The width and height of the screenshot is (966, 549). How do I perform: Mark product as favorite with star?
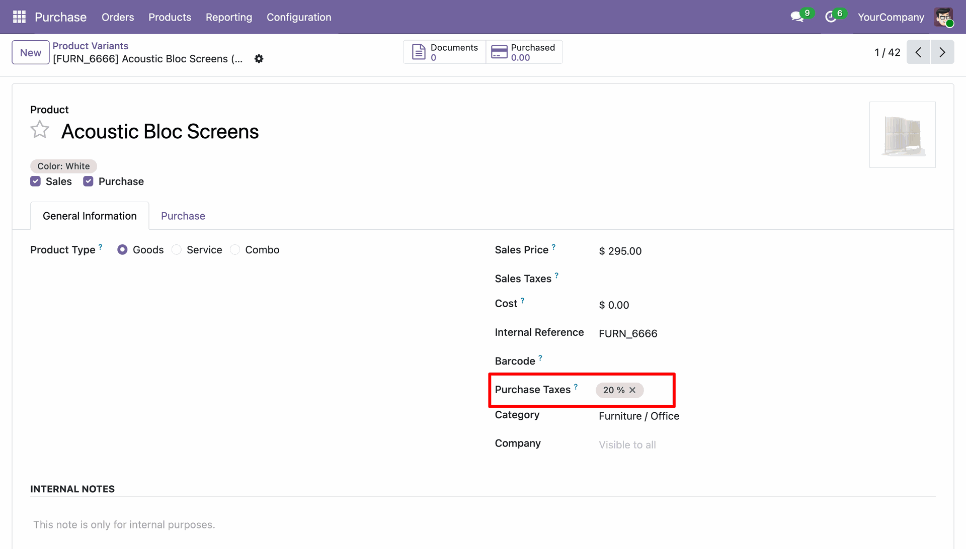point(40,130)
